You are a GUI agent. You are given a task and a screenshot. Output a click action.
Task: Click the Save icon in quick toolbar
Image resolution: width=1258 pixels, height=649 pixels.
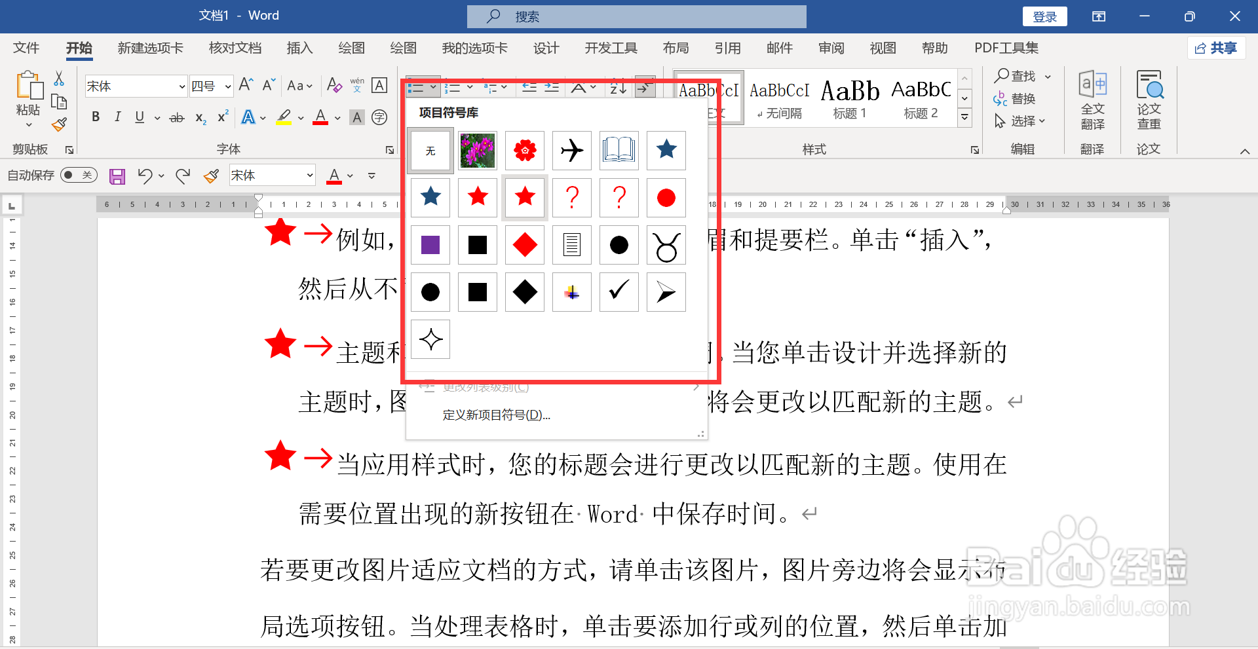pos(117,176)
